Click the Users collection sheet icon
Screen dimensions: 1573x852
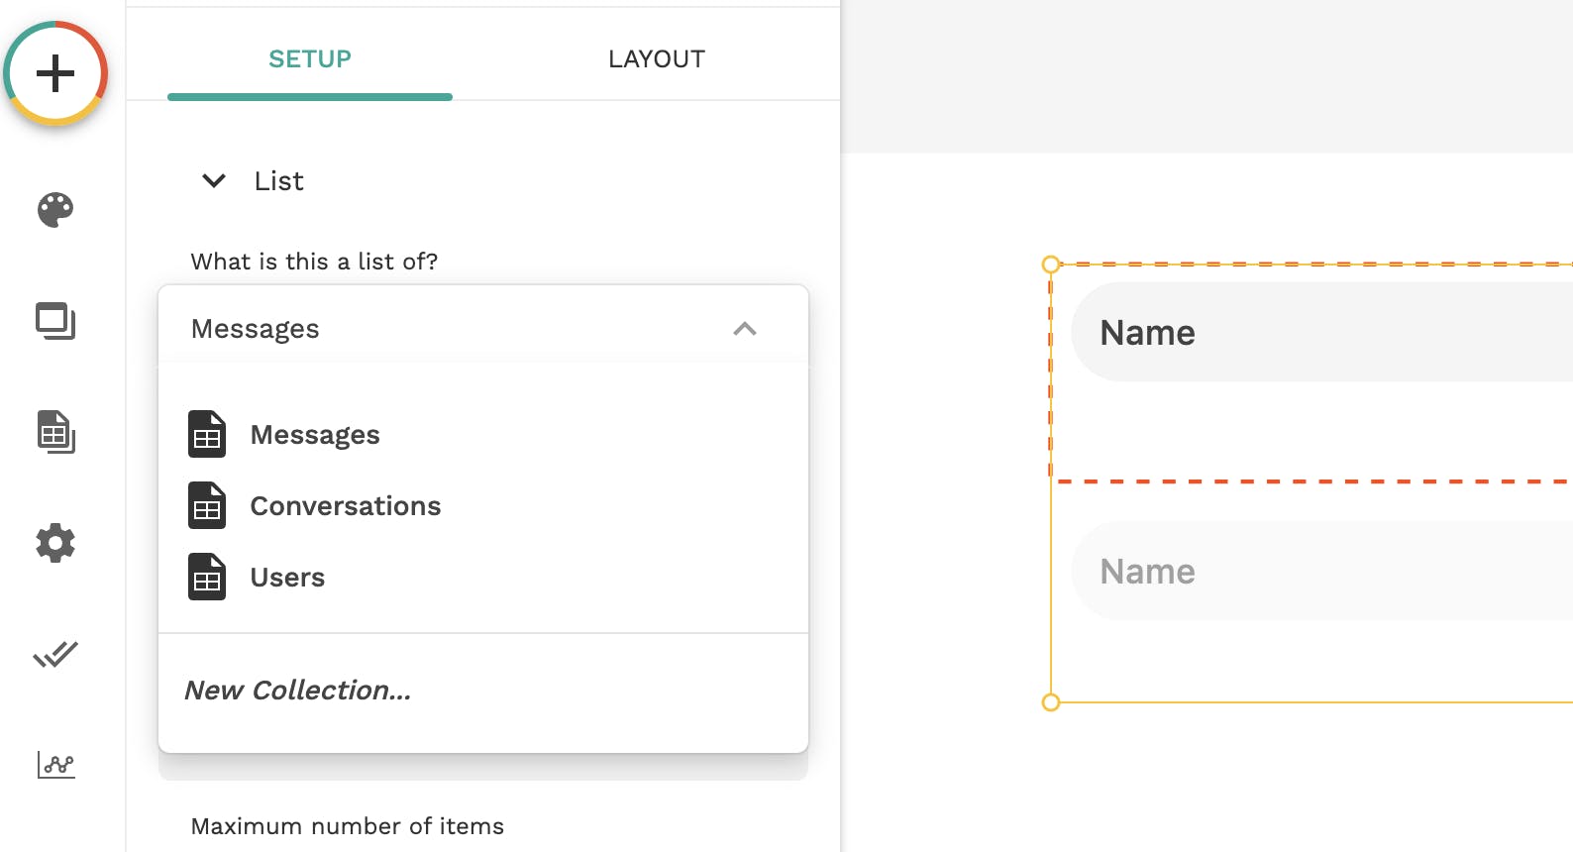[x=207, y=577]
